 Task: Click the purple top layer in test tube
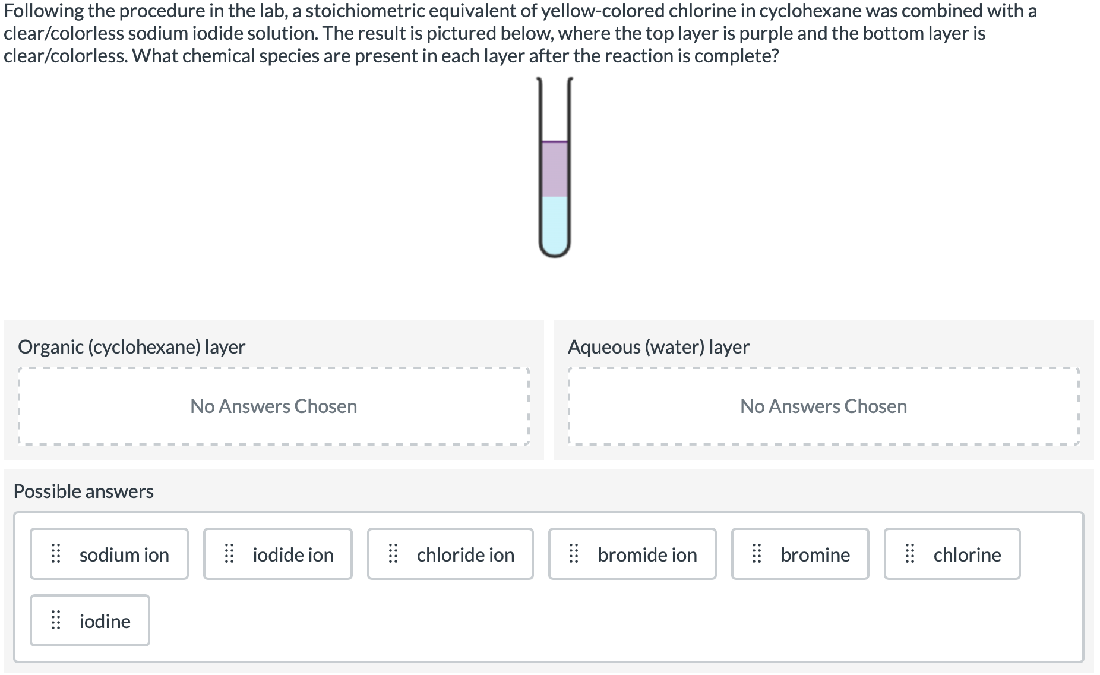[555, 169]
